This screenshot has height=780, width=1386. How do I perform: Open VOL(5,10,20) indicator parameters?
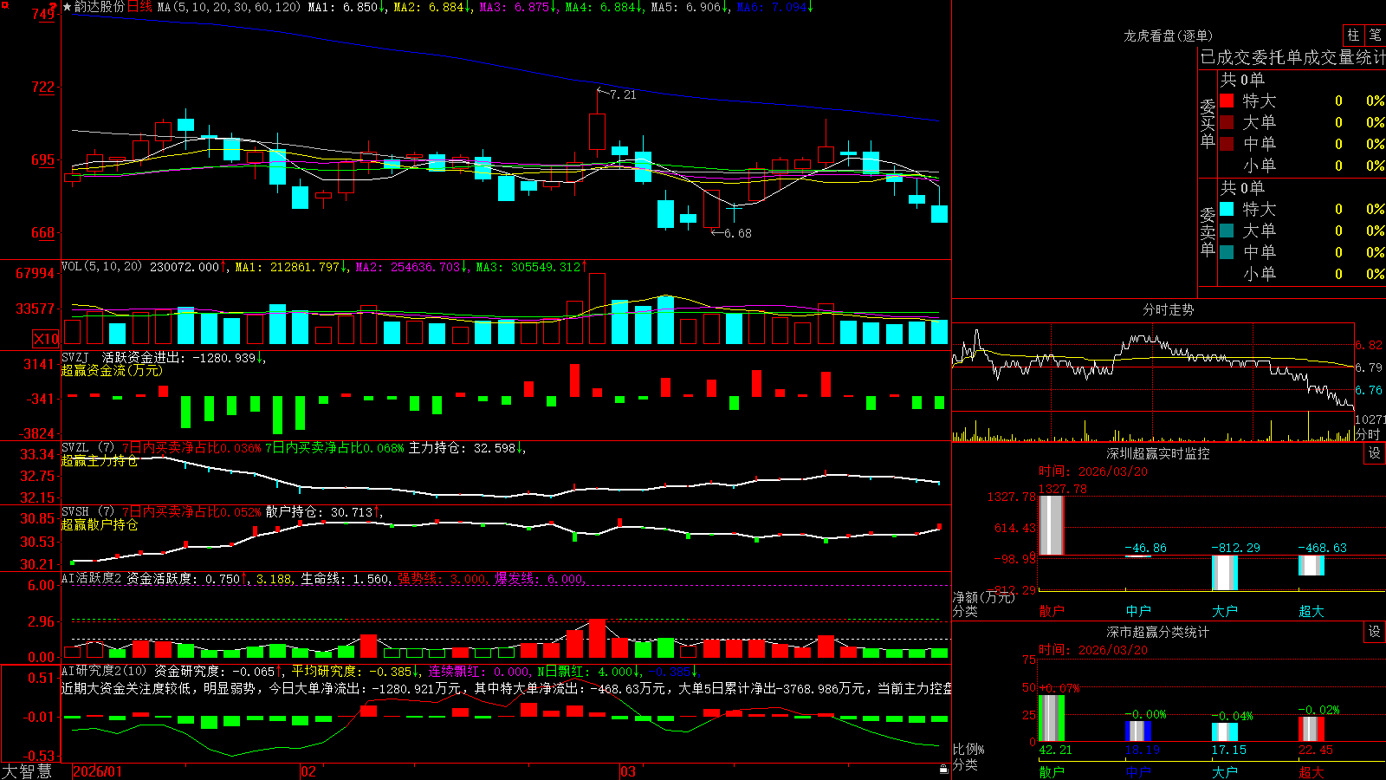(101, 267)
